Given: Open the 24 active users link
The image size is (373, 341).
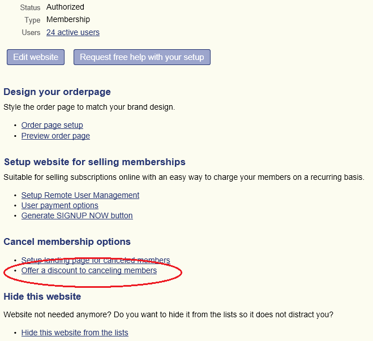Looking at the screenshot, I should pyautogui.click(x=73, y=32).
